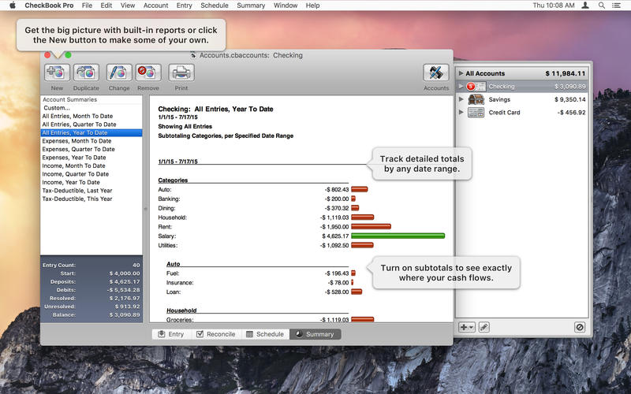Open the Entry menu

tap(185, 6)
